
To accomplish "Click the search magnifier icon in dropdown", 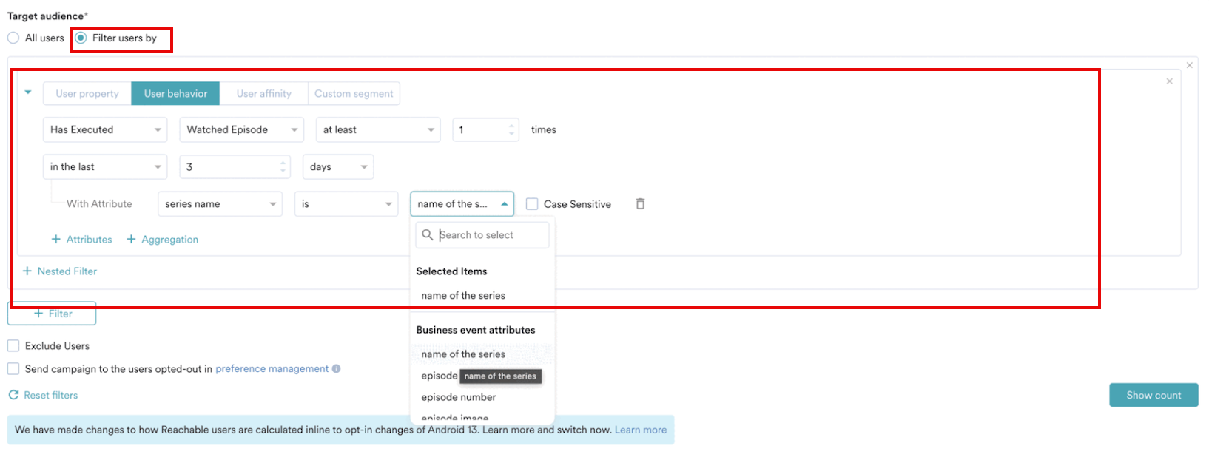I will pos(427,235).
